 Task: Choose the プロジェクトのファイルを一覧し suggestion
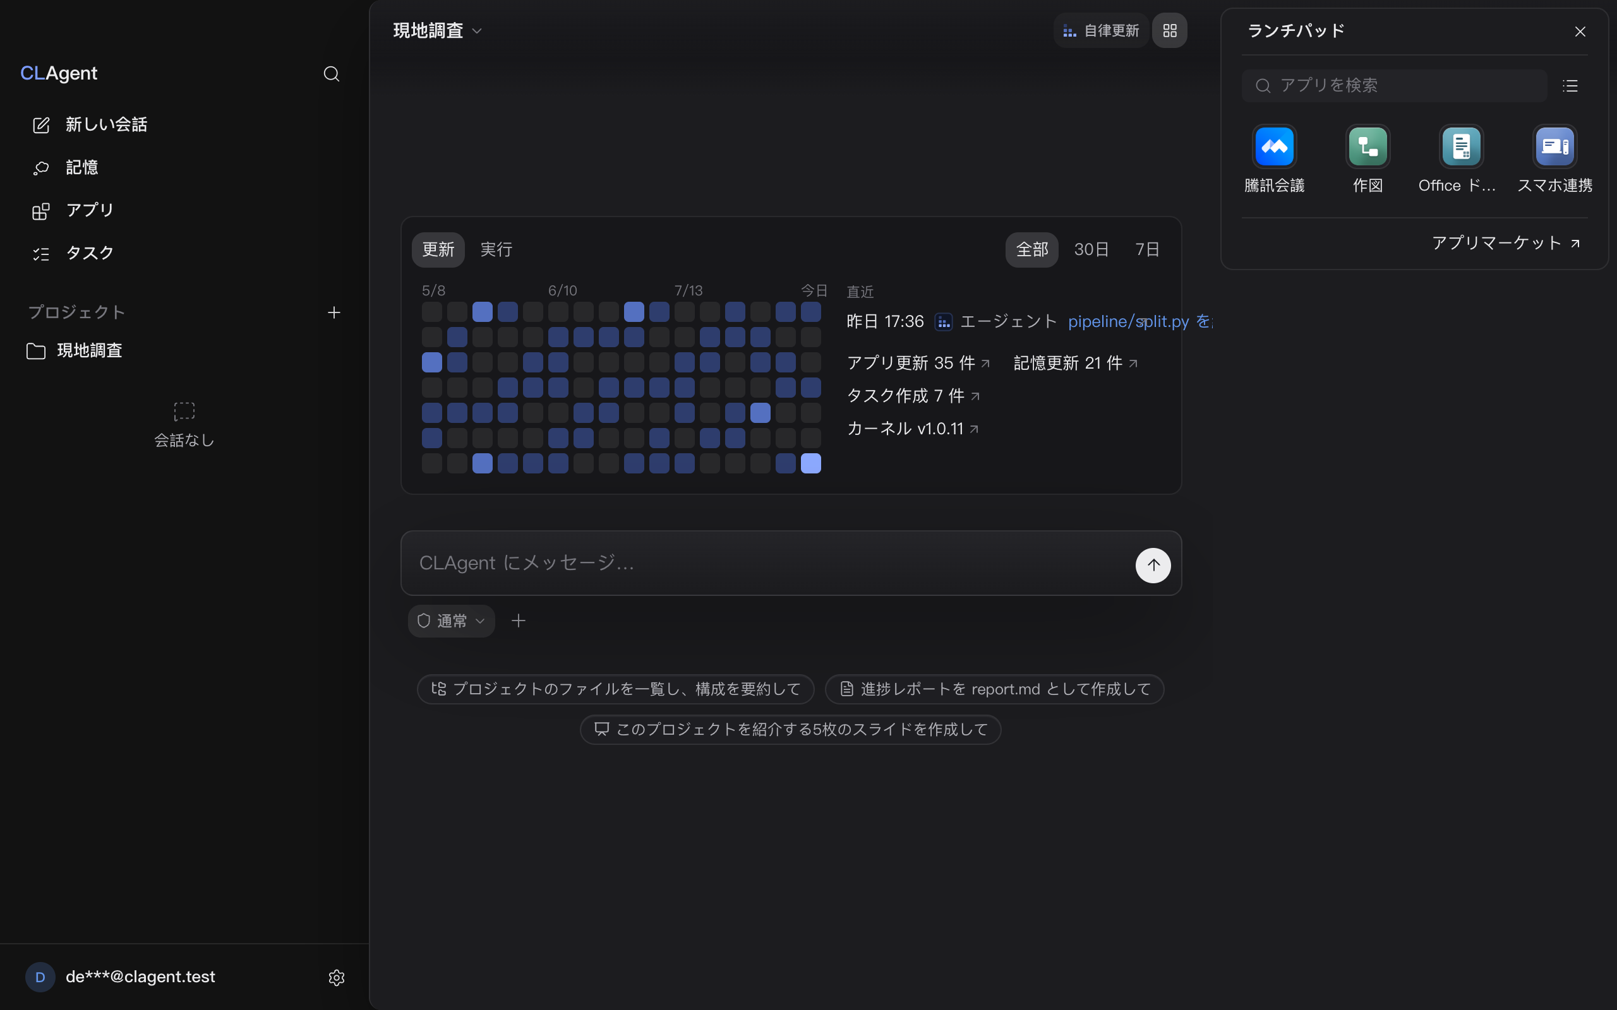coord(615,689)
